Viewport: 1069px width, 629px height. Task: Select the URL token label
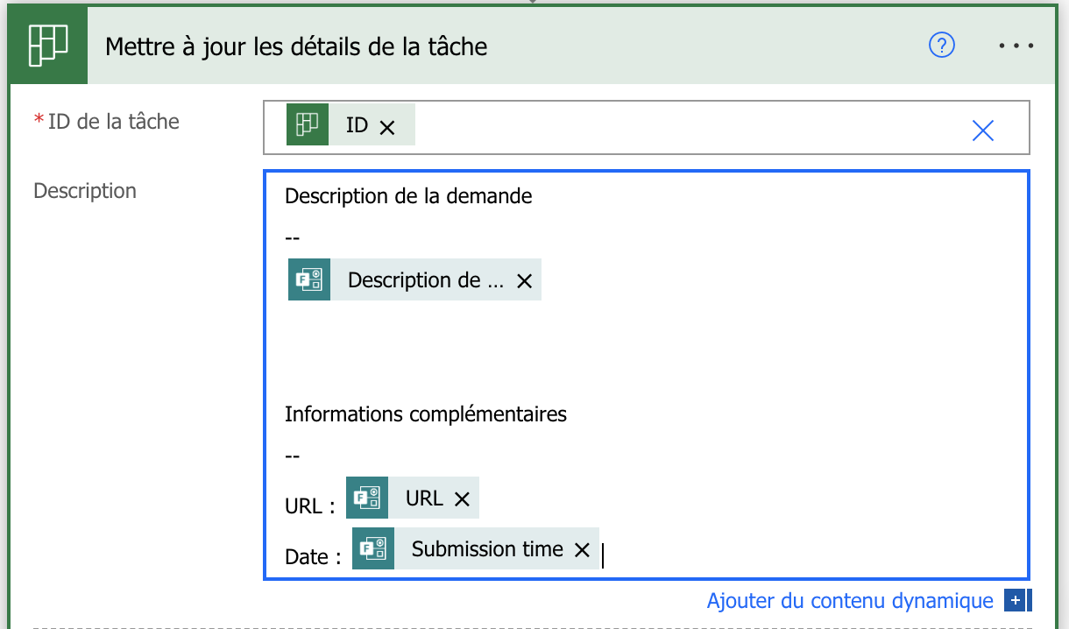coord(424,498)
